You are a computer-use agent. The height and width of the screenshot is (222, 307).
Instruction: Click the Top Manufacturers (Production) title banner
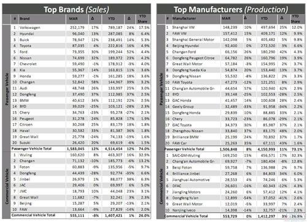point(231,9)
